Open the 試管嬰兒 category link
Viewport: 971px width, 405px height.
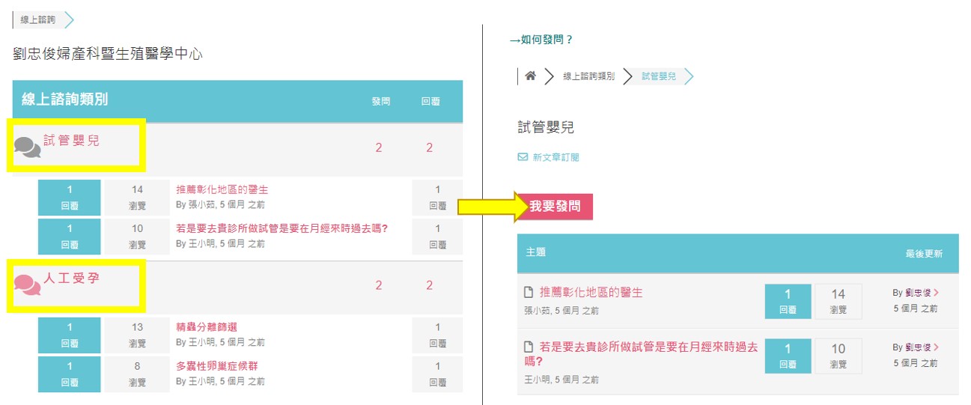[x=71, y=140]
